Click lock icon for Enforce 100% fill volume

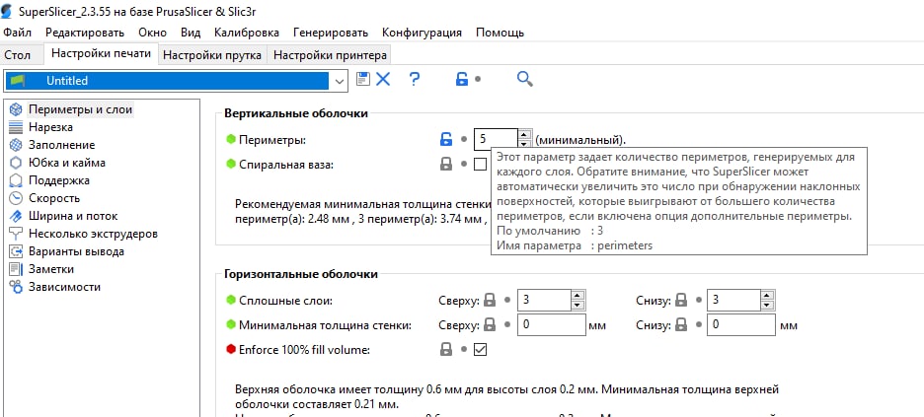point(446,349)
